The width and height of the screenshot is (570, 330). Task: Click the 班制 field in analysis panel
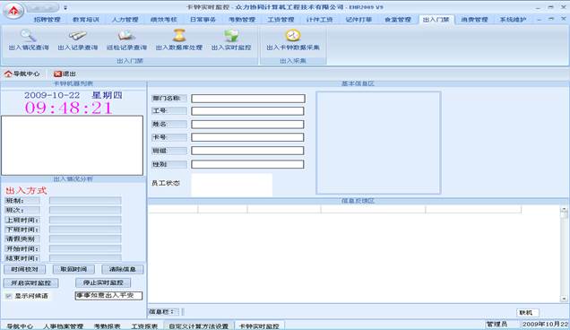[85, 201]
